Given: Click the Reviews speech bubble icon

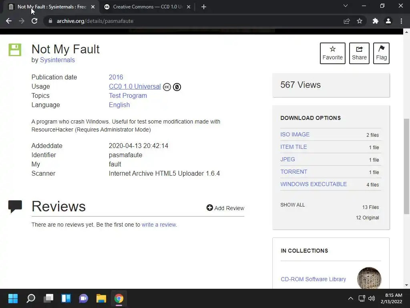Looking at the screenshot, I should pos(15,207).
